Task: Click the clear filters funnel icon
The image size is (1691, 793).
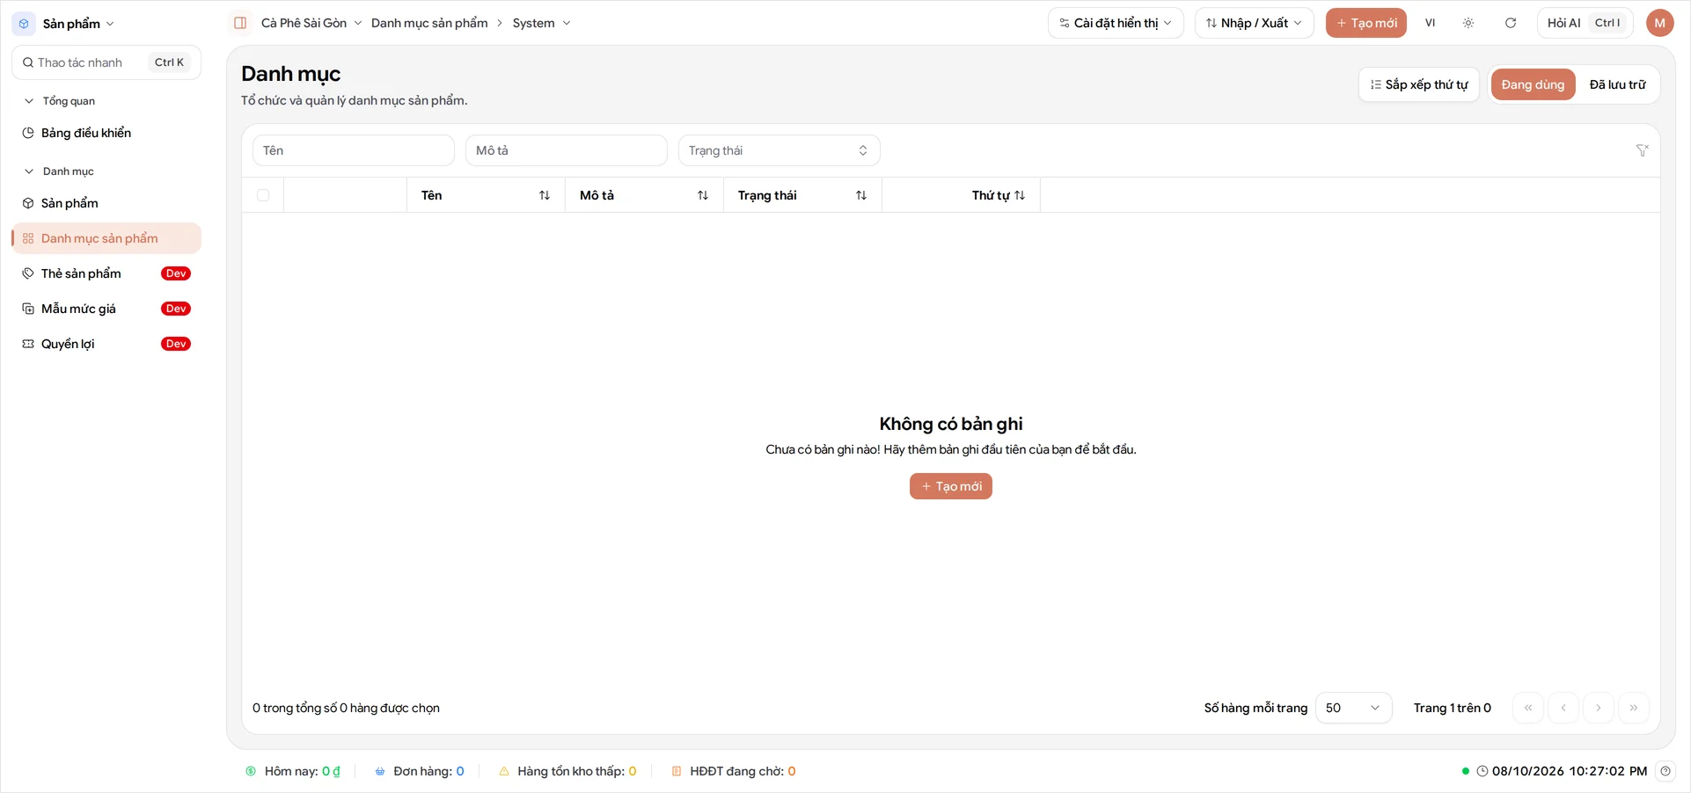Action: (1642, 150)
